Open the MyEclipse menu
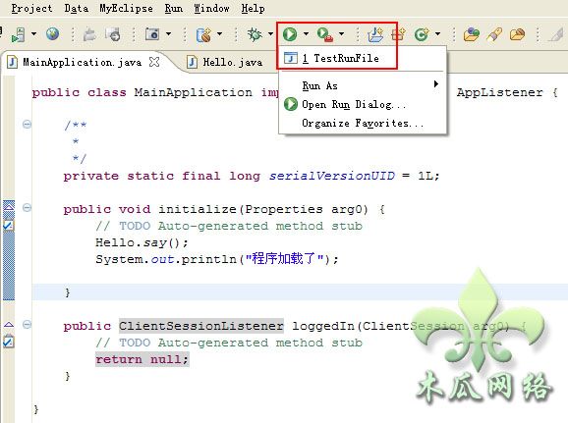 126,8
